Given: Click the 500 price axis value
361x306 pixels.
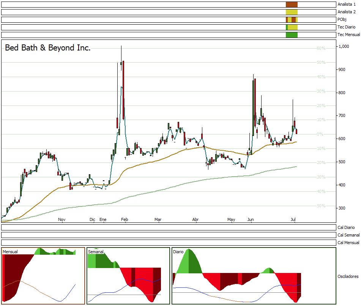Looking at the screenshot, I should 342,162.
